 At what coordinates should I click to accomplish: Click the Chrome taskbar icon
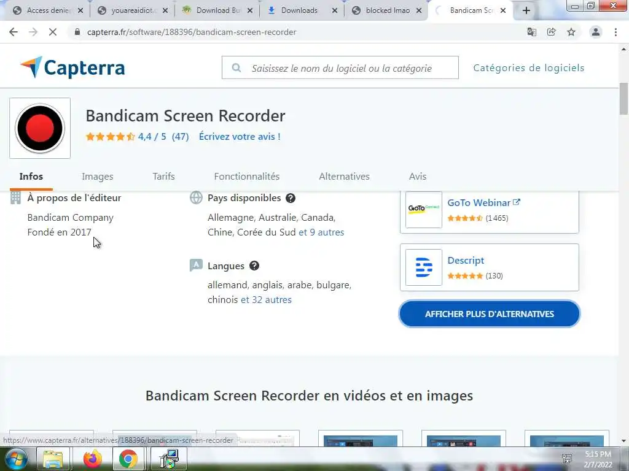[x=128, y=459]
